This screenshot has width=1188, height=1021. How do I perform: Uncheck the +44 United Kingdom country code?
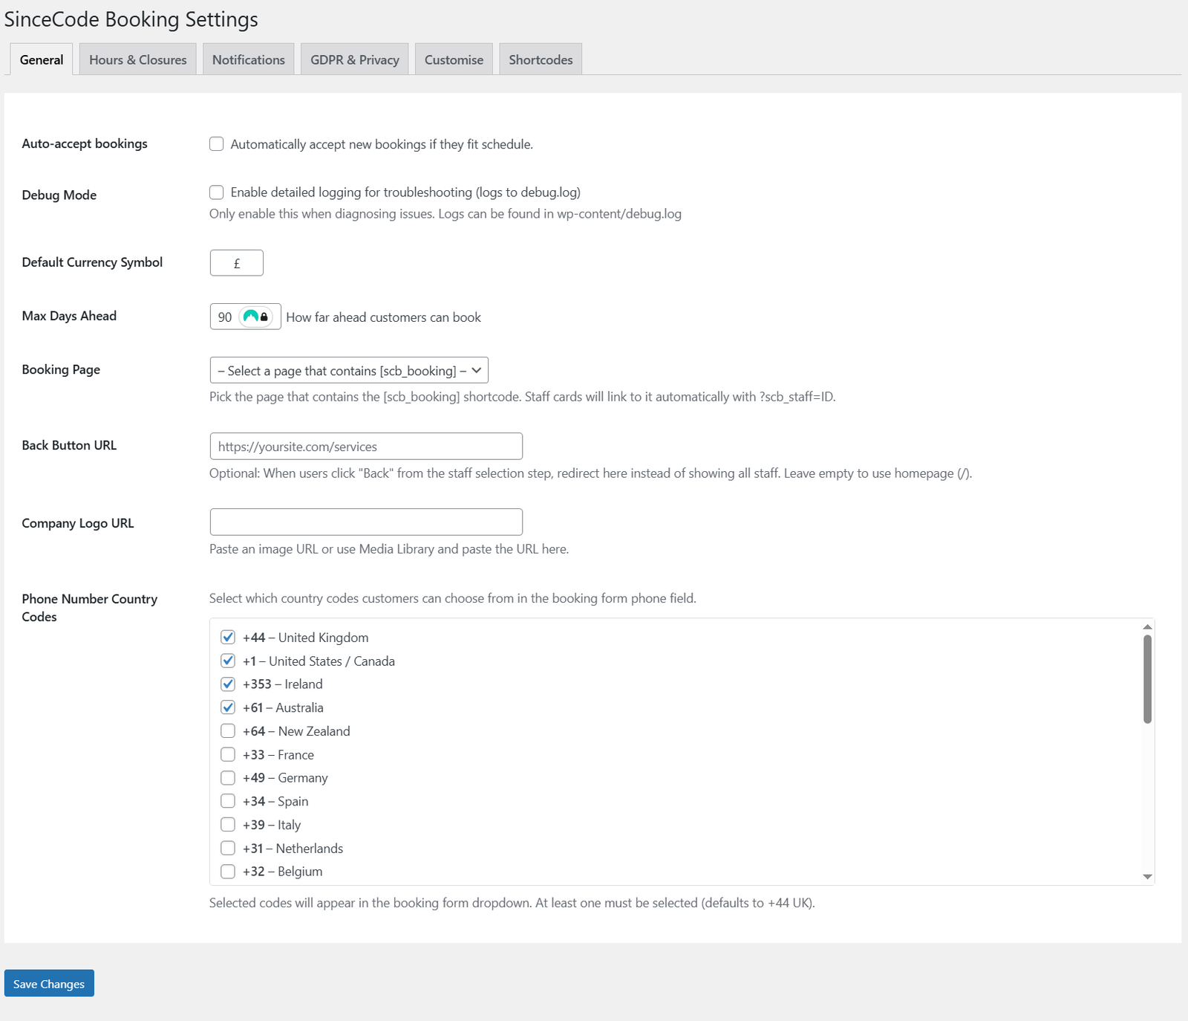pyautogui.click(x=228, y=637)
